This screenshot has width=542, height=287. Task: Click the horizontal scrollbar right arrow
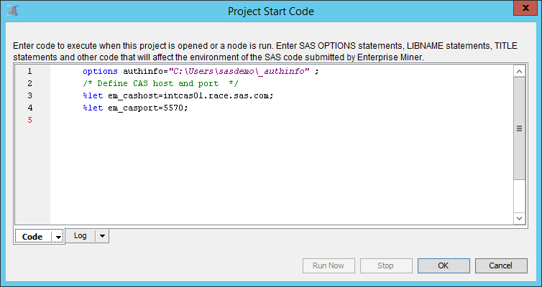508,217
